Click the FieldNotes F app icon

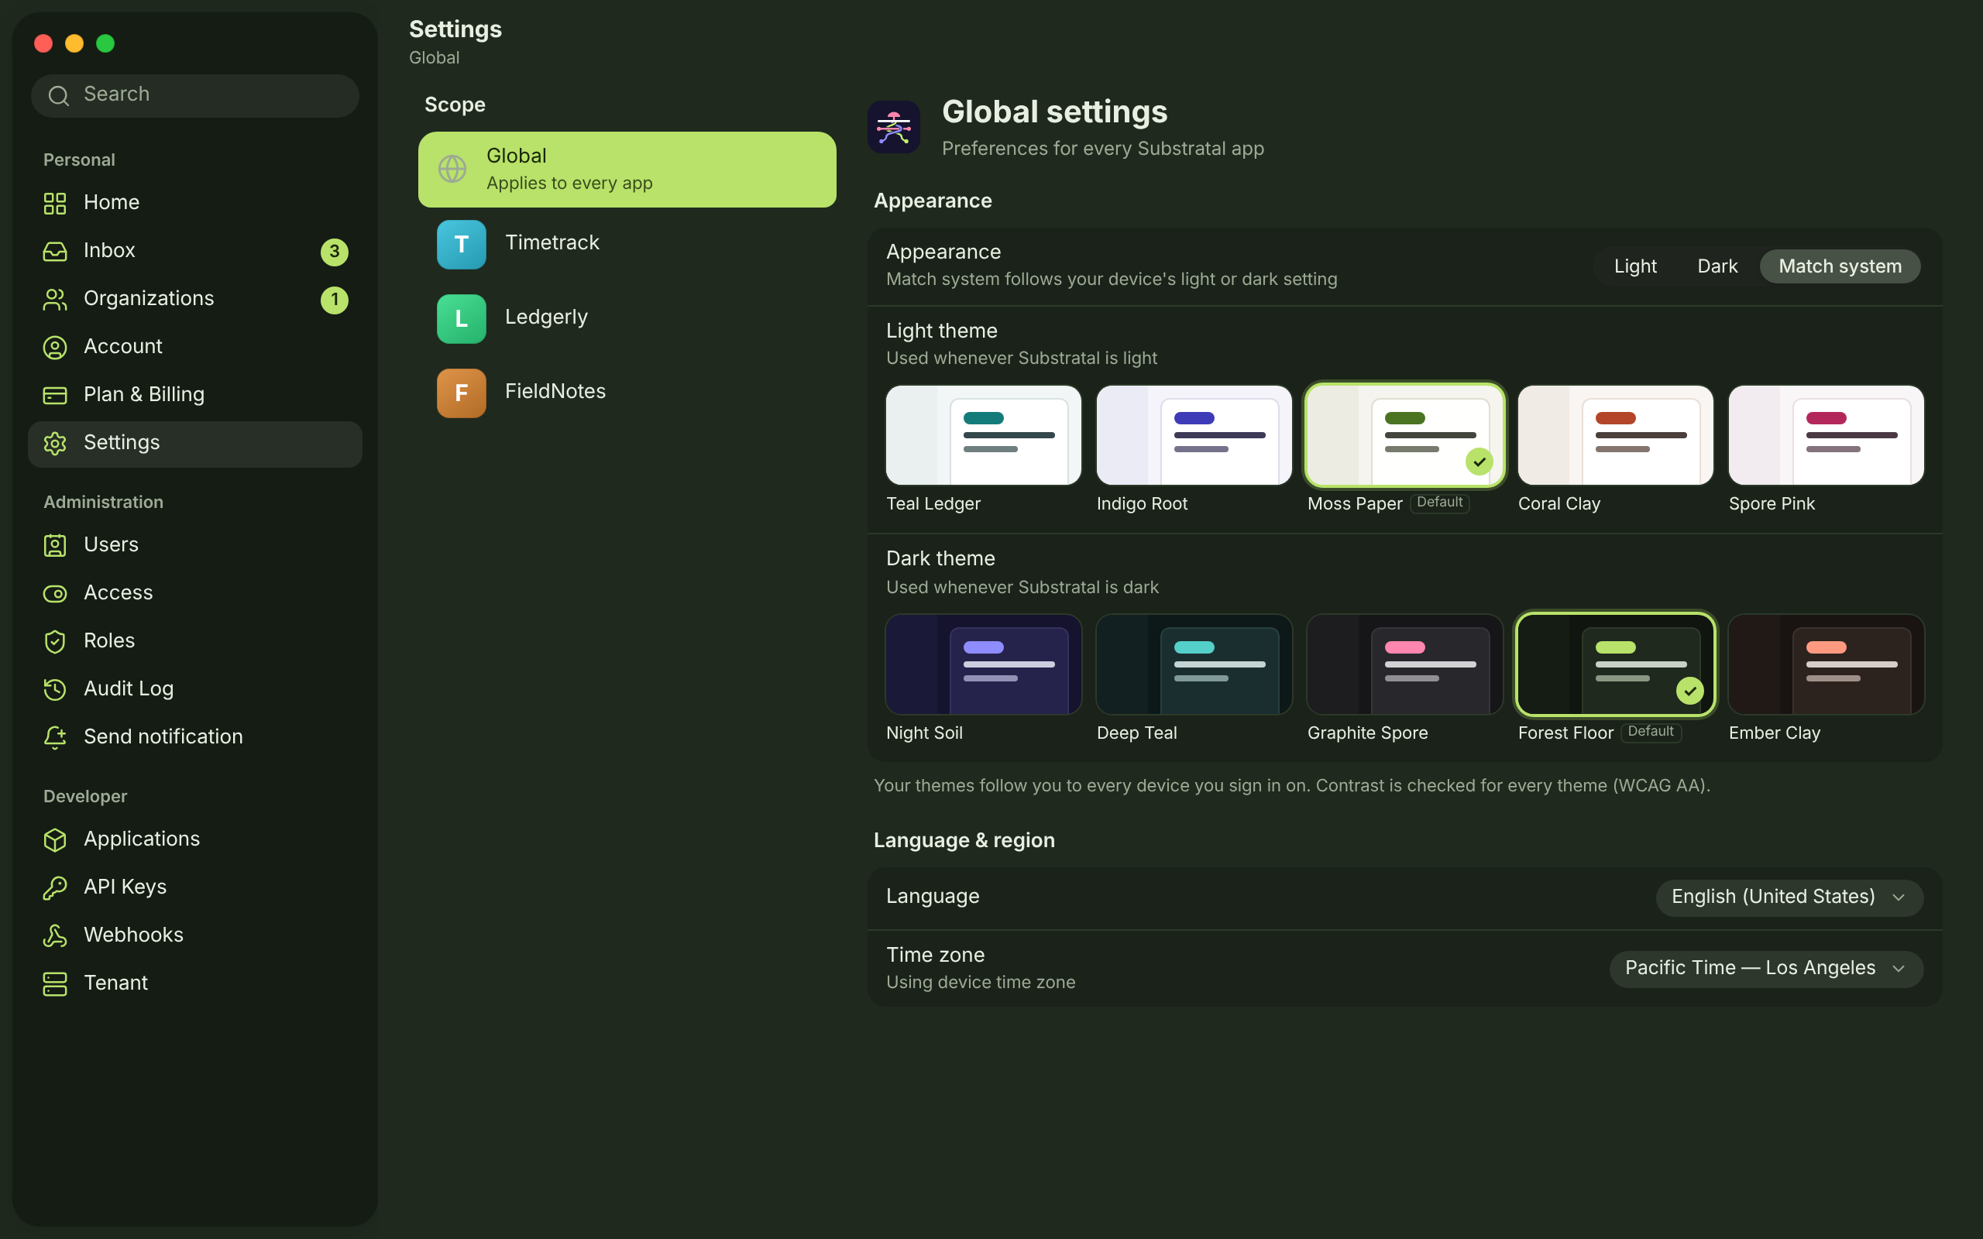462,393
